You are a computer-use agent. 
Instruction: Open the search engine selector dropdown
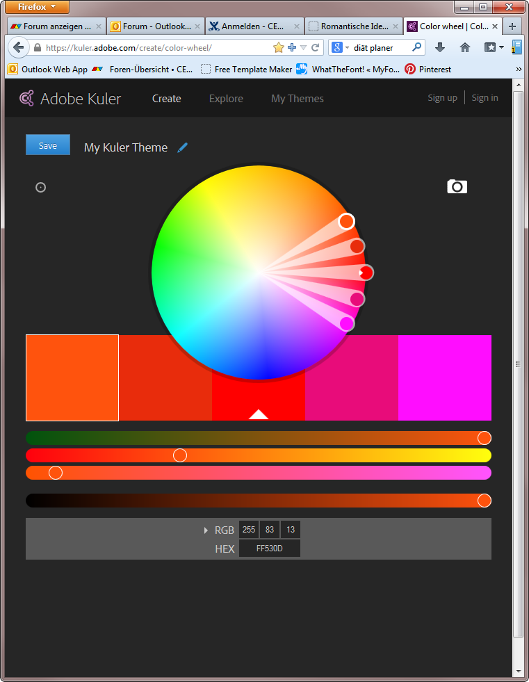[340, 48]
